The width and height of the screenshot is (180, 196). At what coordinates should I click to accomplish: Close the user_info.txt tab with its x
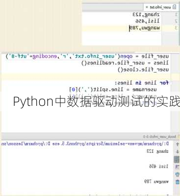click(147, 7)
